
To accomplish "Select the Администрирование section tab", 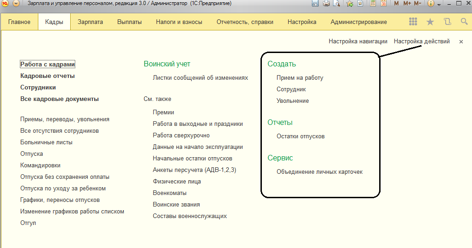I will pyautogui.click(x=358, y=22).
